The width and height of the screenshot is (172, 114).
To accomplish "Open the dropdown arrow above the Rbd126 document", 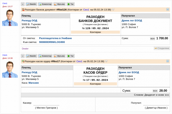I will (23, 4).
